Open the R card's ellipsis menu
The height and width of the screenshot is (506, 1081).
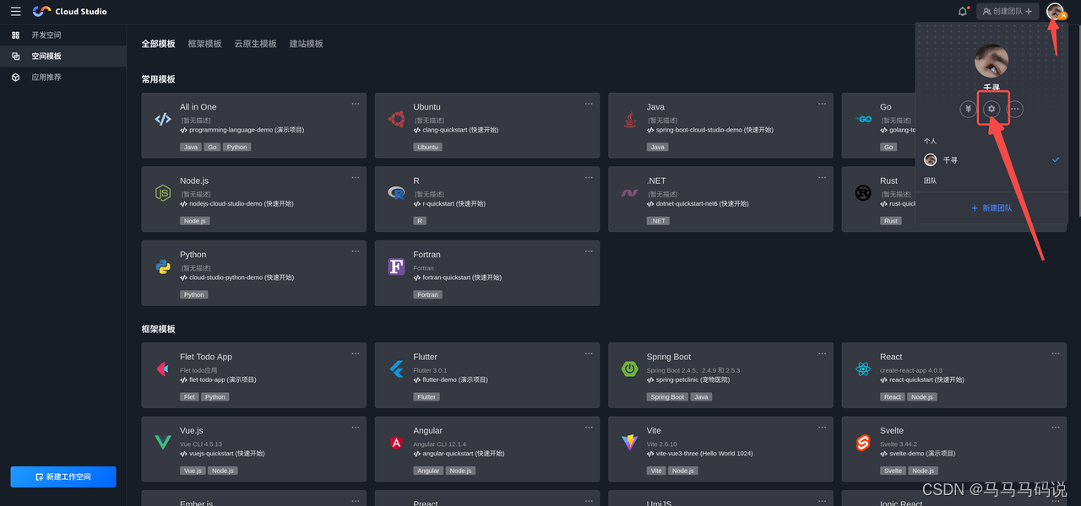[589, 178]
